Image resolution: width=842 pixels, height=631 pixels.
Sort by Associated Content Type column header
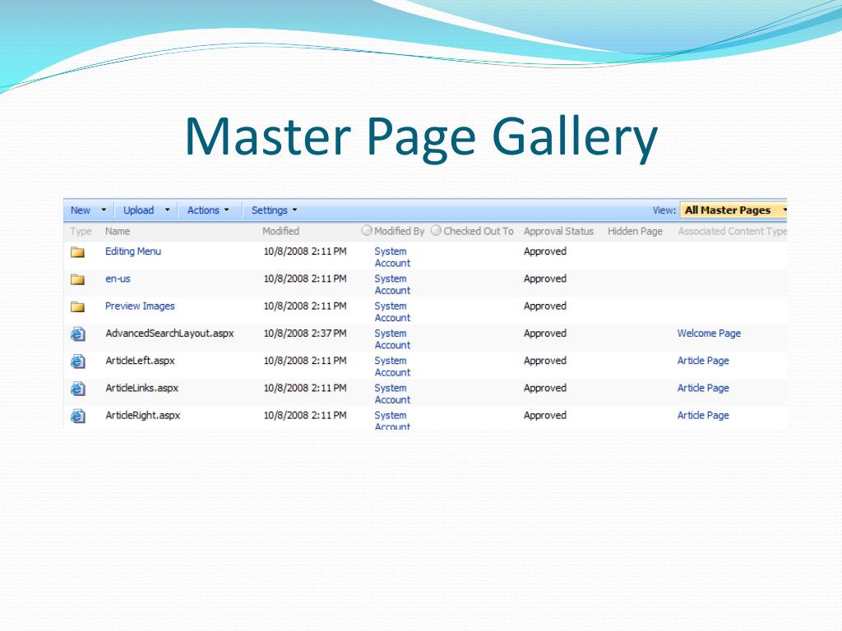click(732, 231)
